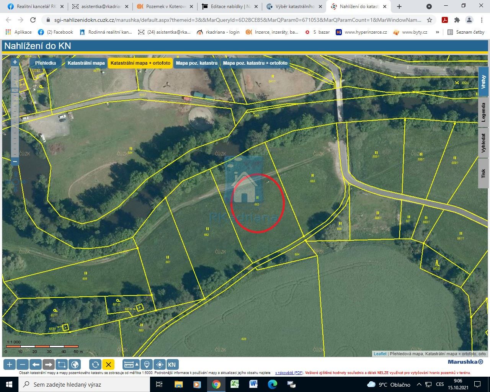Image resolution: width=490 pixels, height=392 pixels.
Task: Open the GPS coordinates locator tool
Action: pyautogui.click(x=147, y=364)
